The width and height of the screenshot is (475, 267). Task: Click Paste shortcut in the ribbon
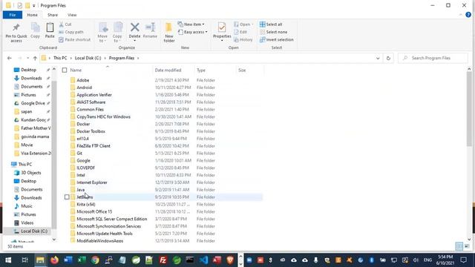coord(74,39)
